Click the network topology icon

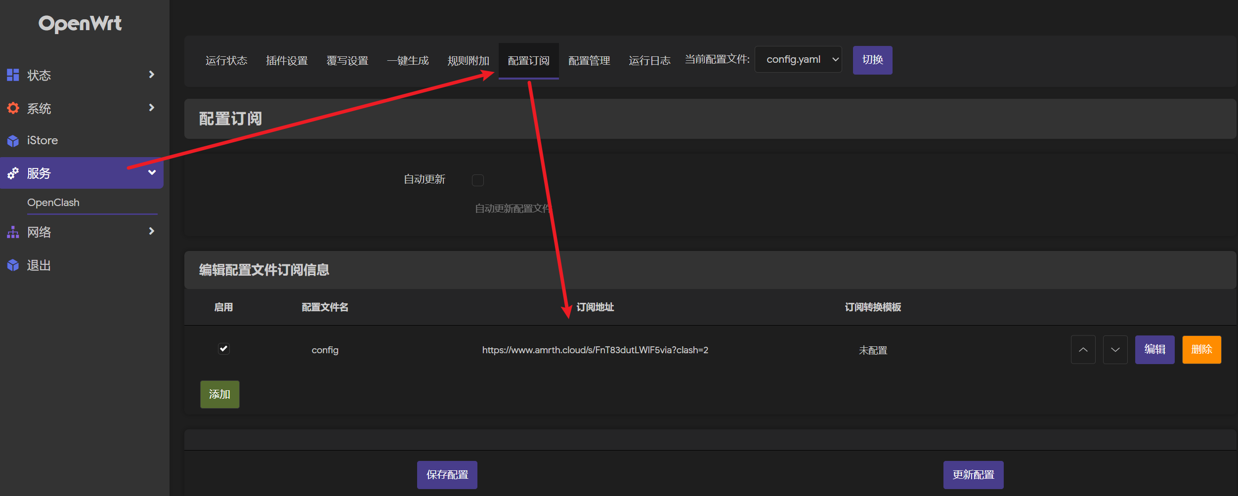13,232
